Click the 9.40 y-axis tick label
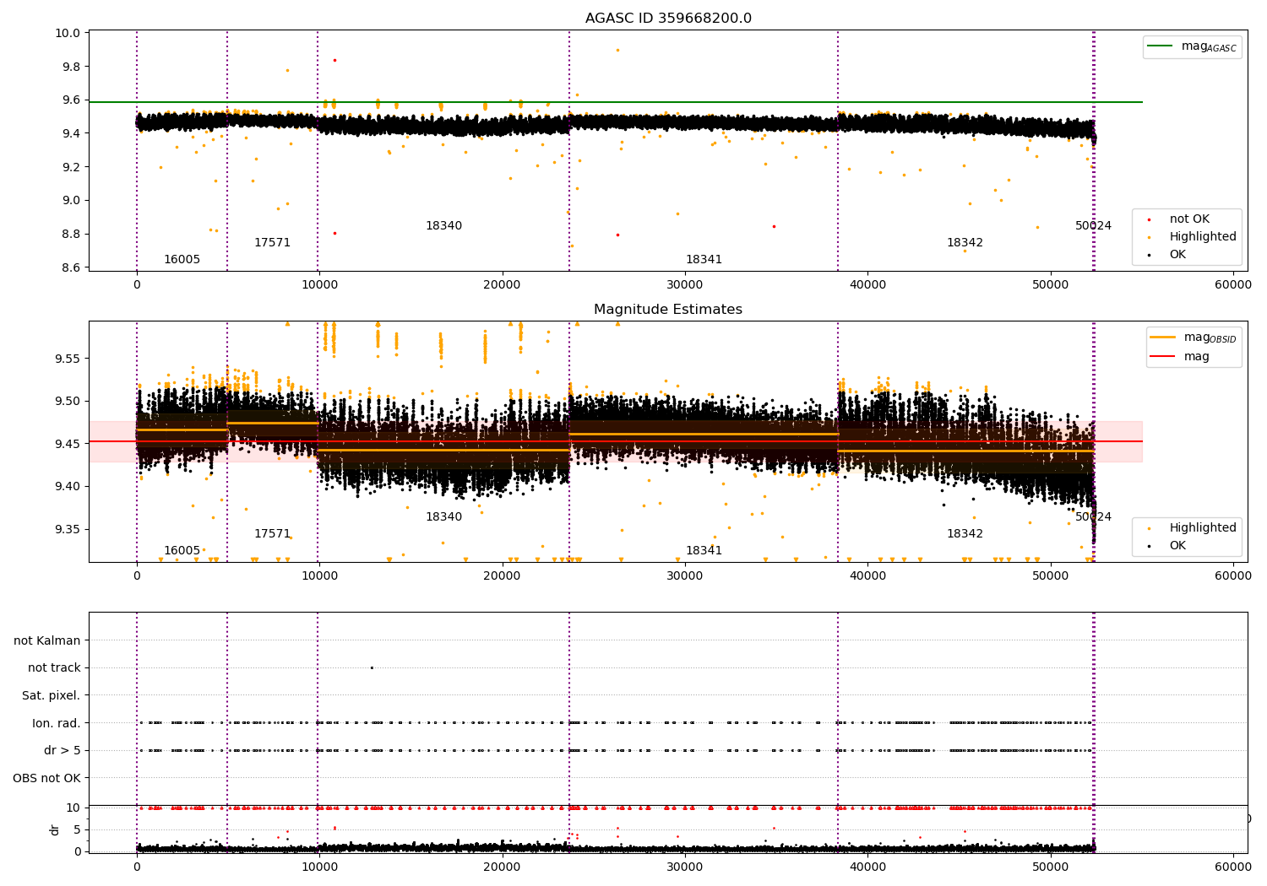The width and height of the screenshot is (1267, 886). click(69, 487)
